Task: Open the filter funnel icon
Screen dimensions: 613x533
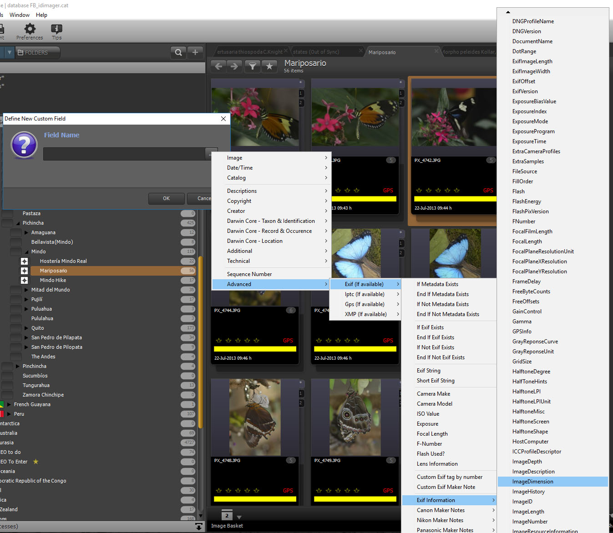Action: [253, 66]
